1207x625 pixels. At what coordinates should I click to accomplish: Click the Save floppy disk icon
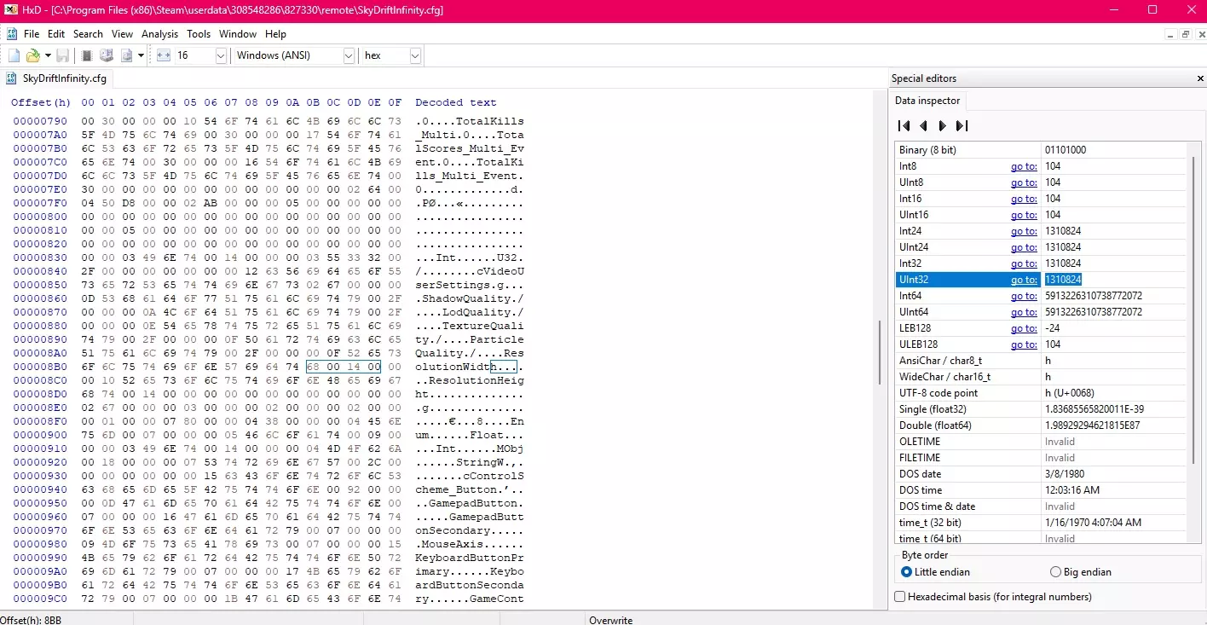(x=63, y=55)
